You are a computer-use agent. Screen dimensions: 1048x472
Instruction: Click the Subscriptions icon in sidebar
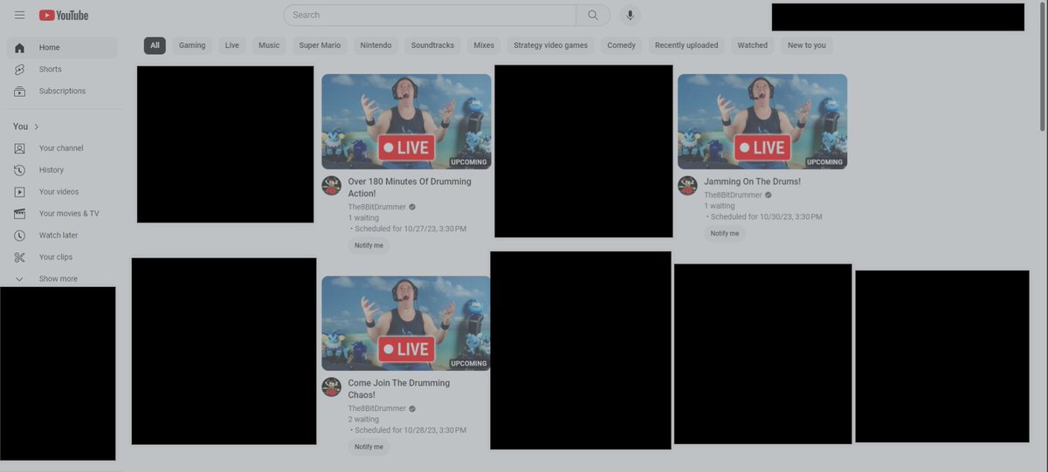[x=19, y=91]
